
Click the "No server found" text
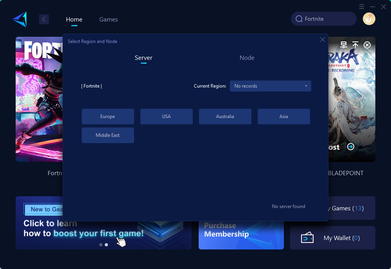[289, 206]
